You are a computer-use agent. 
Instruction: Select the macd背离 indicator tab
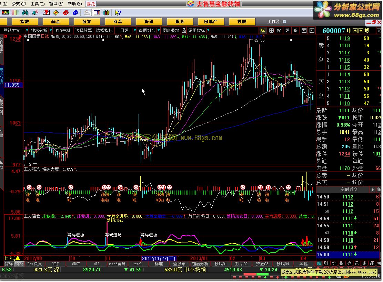point(117,264)
